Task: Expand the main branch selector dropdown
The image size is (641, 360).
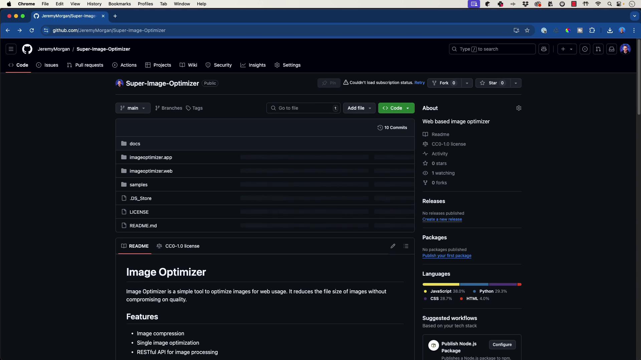Action: (133, 108)
